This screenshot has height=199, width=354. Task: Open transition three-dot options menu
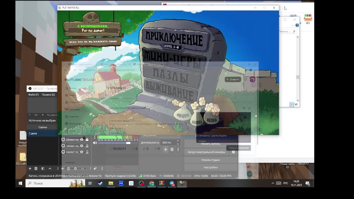coord(178,149)
